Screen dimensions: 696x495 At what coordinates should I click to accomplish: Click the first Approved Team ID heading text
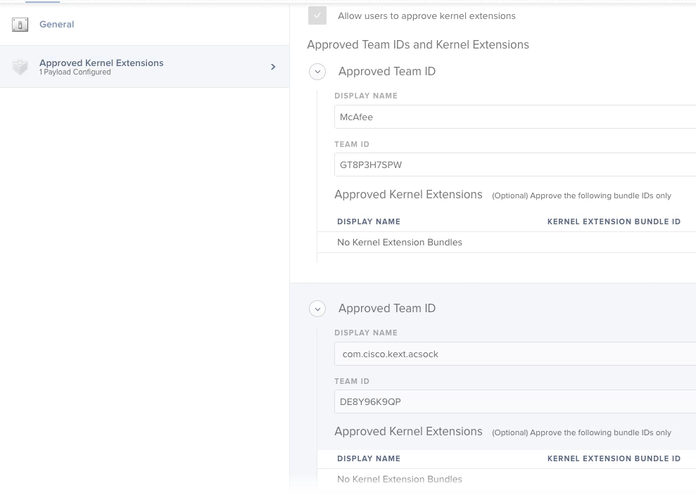pyautogui.click(x=387, y=72)
